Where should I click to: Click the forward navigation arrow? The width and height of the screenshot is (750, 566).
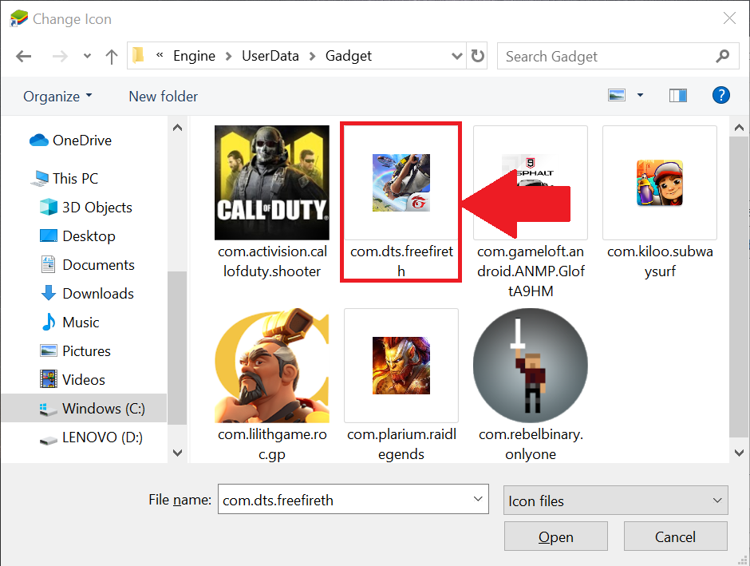coord(60,57)
